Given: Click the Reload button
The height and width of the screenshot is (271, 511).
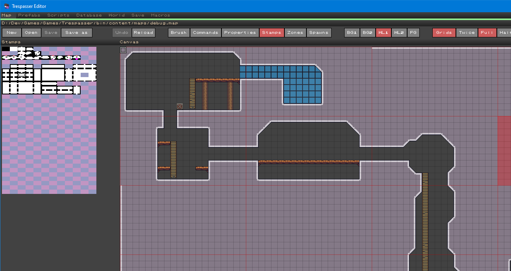Looking at the screenshot, I should tap(143, 33).
